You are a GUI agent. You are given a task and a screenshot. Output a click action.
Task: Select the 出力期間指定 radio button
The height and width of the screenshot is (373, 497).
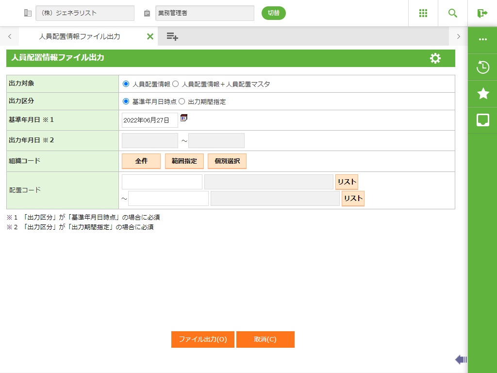click(x=182, y=102)
